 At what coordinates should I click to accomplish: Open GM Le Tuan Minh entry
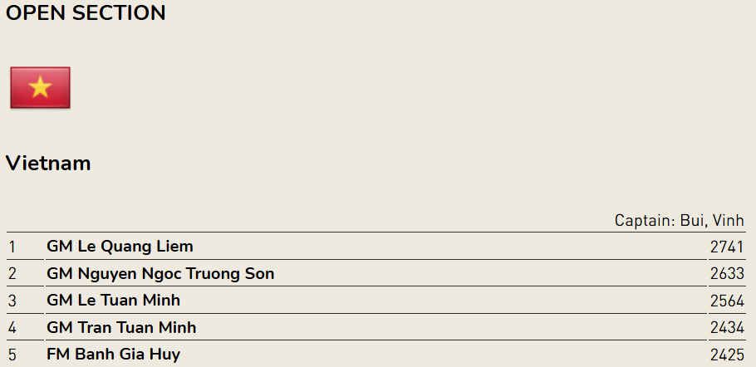tap(113, 300)
